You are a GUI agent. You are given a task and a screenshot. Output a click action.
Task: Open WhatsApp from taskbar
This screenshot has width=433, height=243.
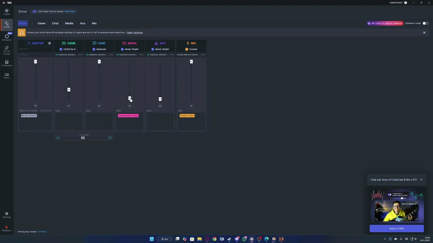pos(244,239)
